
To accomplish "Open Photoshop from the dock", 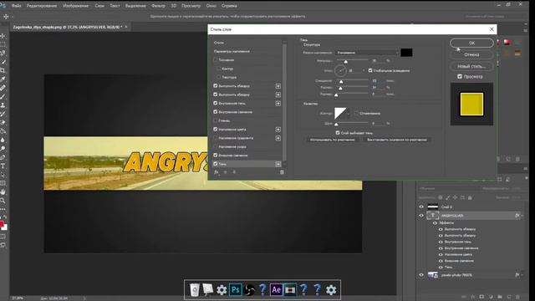I will pos(236,290).
